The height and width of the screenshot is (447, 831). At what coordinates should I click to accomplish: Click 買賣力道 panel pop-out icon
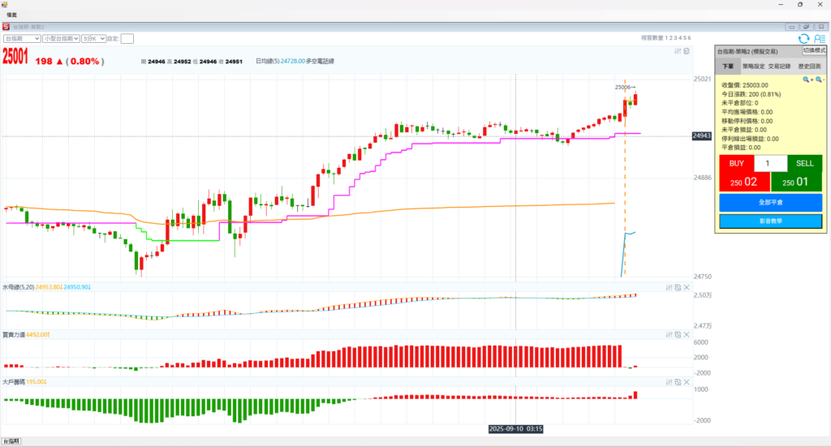[x=678, y=335]
